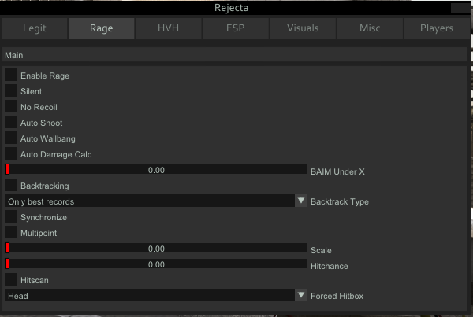Open the Forced Hitbox dropdown arrow
Viewport: 473px width, 317px height.
tap(301, 296)
